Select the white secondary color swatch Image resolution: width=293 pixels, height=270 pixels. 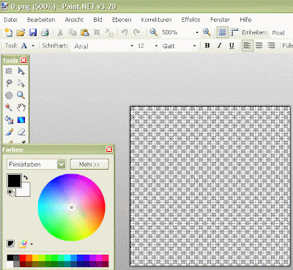pos(26,192)
